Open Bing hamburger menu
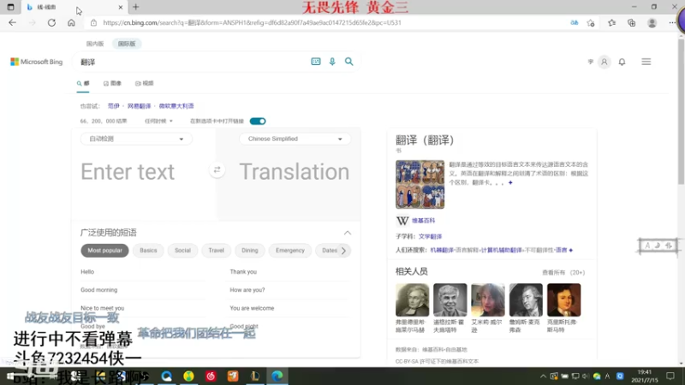The height and width of the screenshot is (385, 685). pos(646,62)
